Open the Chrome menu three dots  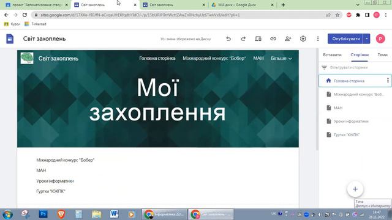pyautogui.click(x=386, y=15)
